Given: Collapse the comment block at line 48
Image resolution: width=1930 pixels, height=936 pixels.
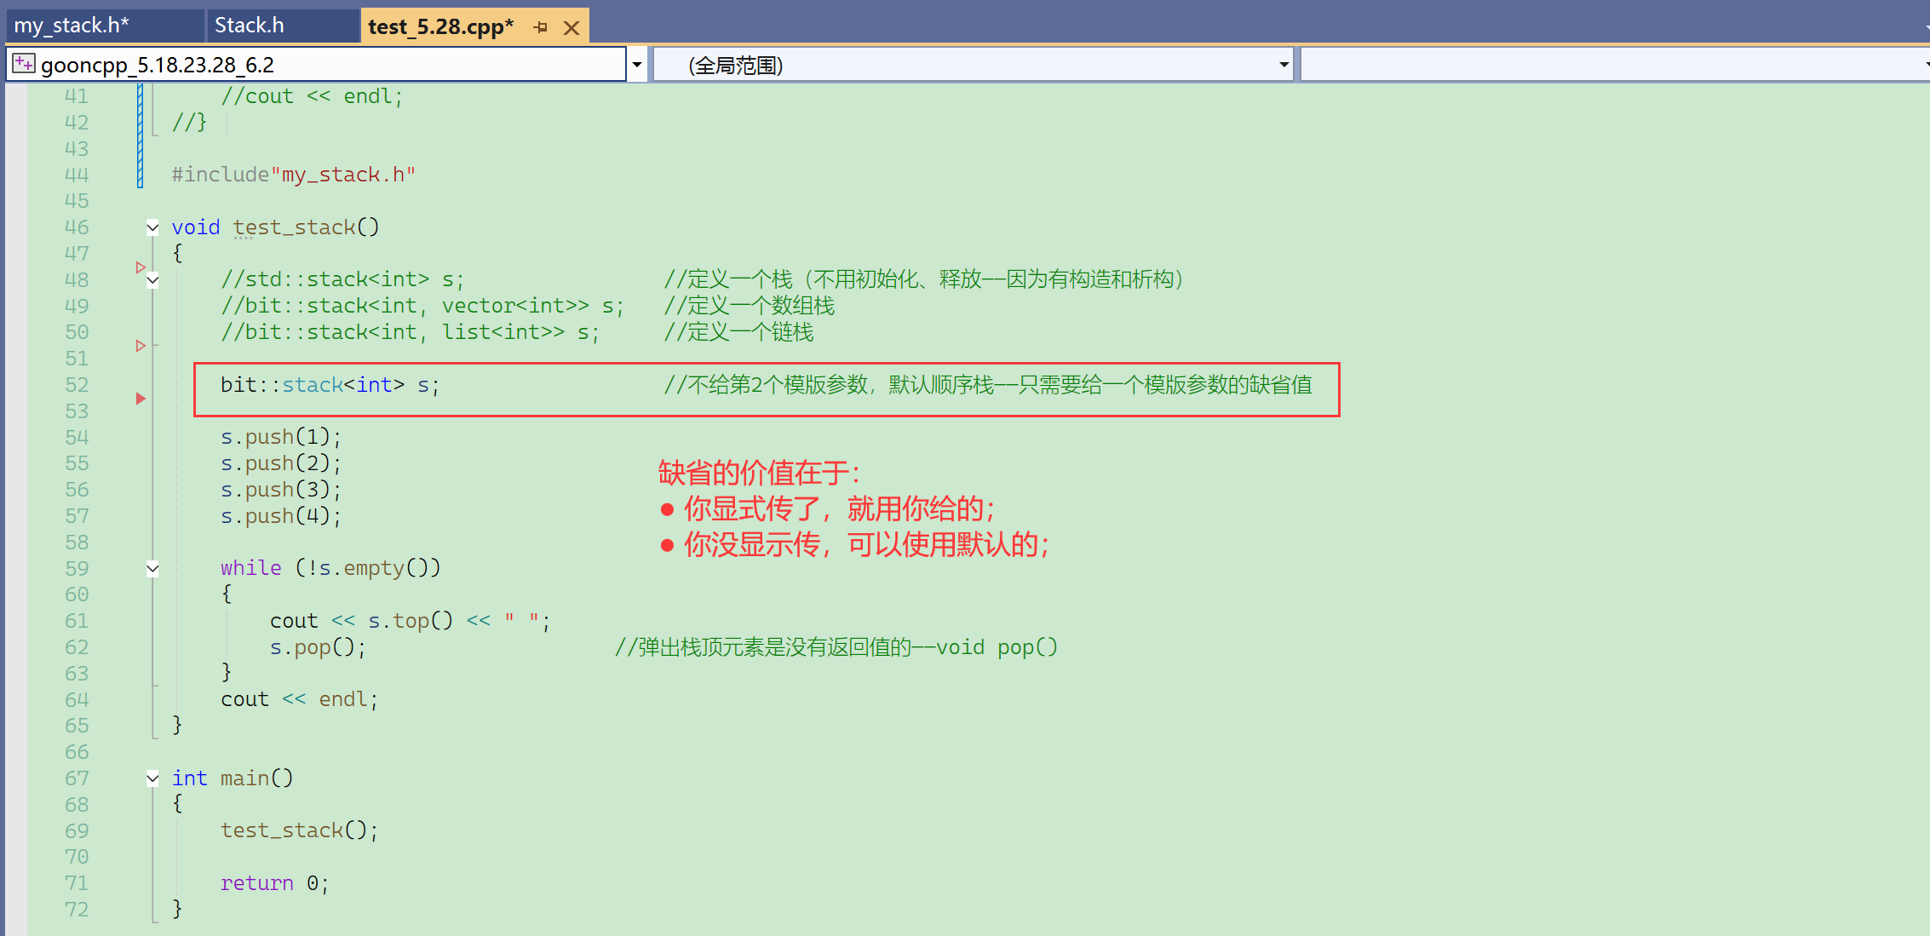Looking at the screenshot, I should point(152,279).
